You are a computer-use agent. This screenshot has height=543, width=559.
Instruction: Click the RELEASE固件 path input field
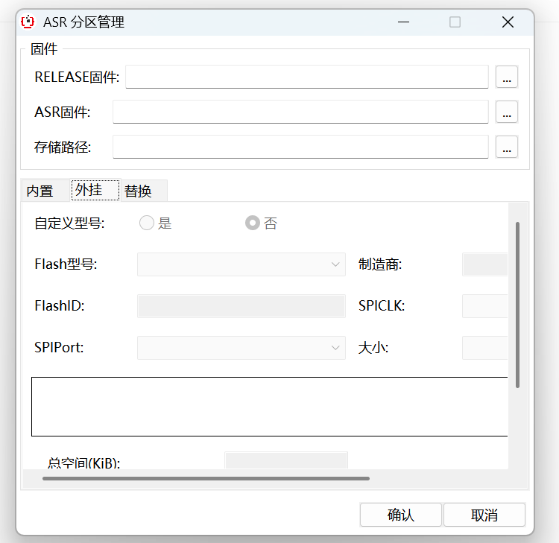tap(306, 77)
